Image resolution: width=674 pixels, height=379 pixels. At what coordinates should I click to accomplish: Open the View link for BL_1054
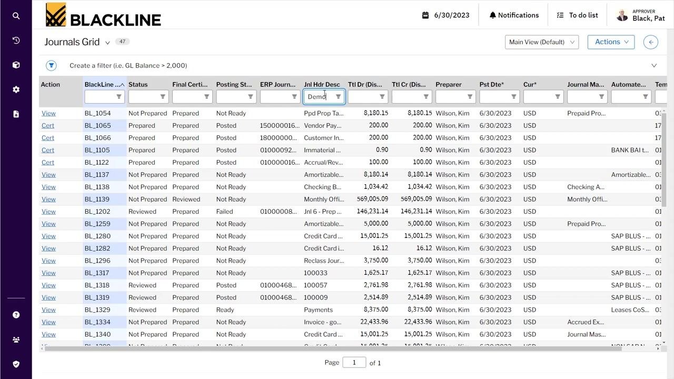pyautogui.click(x=48, y=113)
